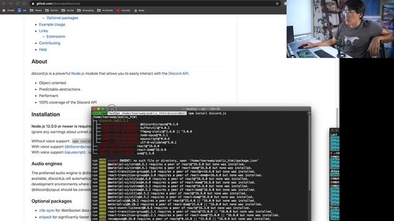Click the browser home icon
This screenshot has height=221, width=394.
coord(25,4)
